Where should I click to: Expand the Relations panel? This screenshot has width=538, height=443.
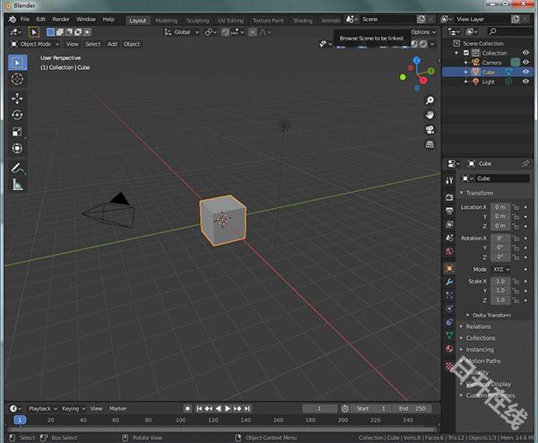(x=478, y=326)
